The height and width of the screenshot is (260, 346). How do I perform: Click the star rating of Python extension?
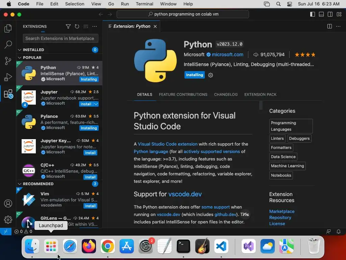[x=305, y=55]
